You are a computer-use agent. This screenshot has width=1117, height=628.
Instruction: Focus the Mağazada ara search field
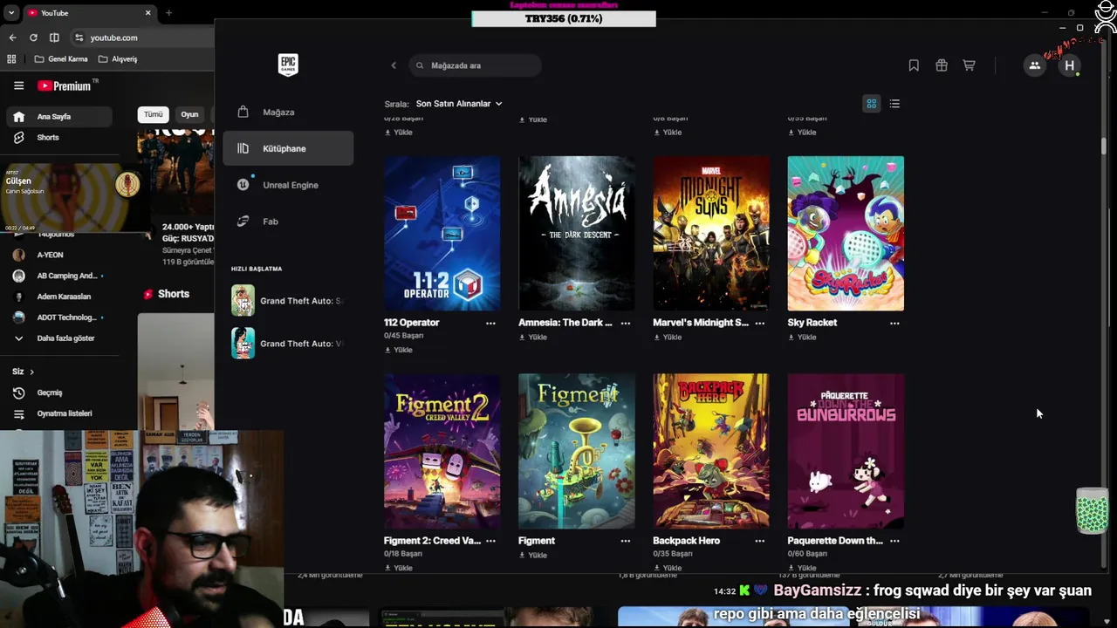pos(475,65)
